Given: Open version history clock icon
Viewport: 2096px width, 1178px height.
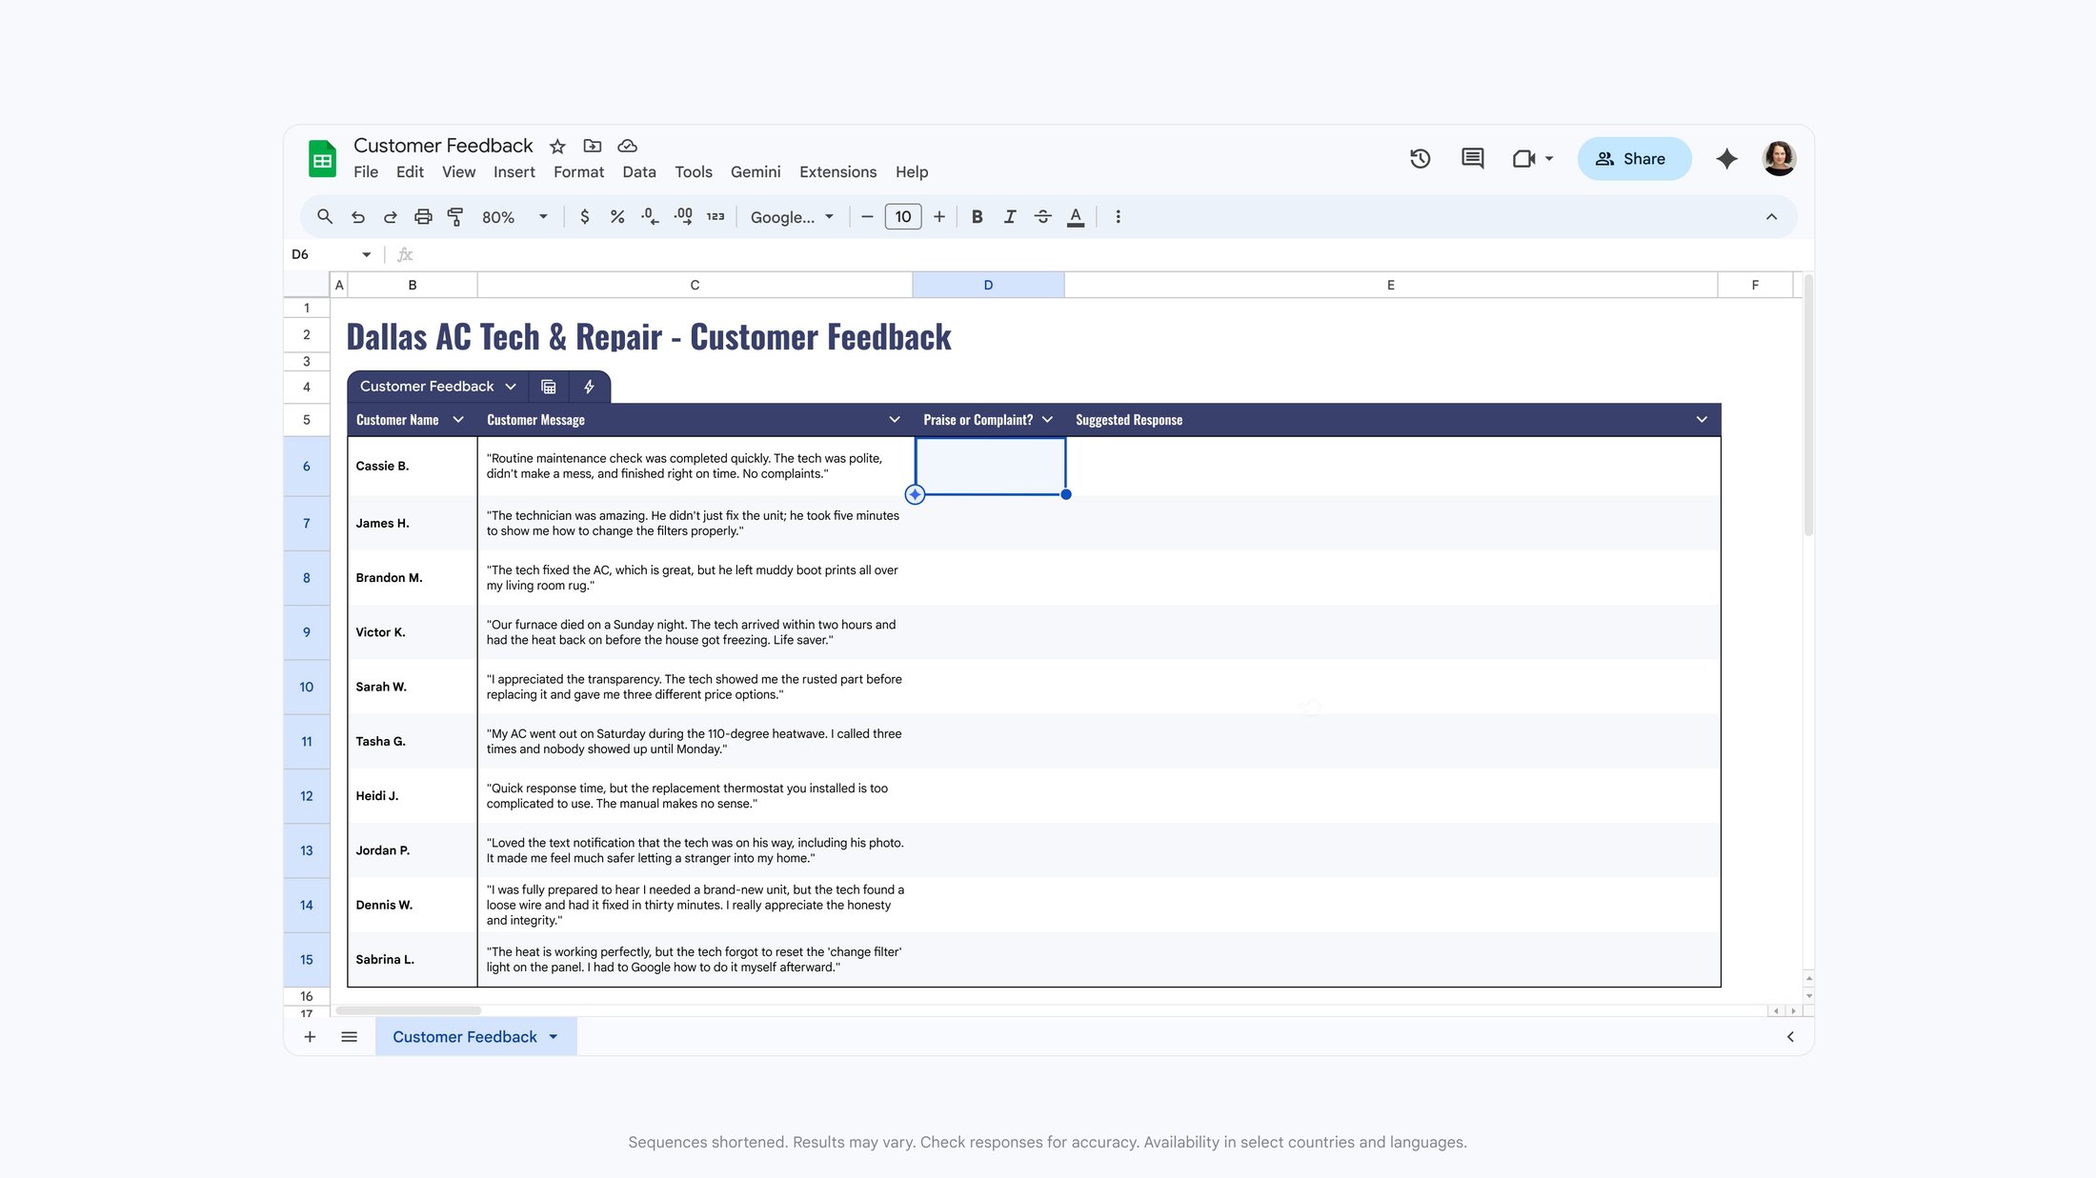Looking at the screenshot, I should [x=1420, y=159].
